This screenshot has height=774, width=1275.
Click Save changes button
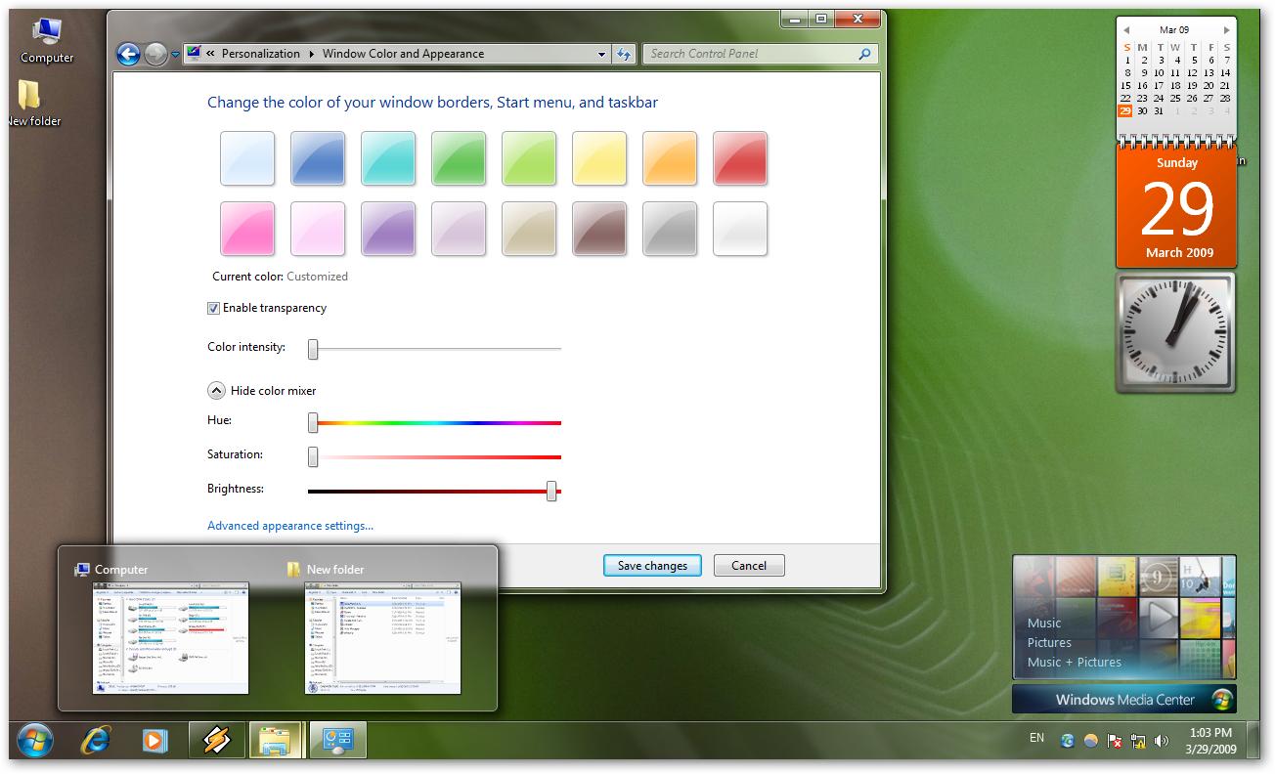[x=652, y=565]
